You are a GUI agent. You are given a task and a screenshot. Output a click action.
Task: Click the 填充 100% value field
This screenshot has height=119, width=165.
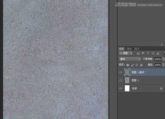point(158,65)
